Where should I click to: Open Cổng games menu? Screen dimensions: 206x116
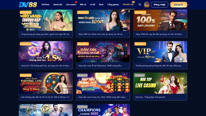(x=113, y=4)
